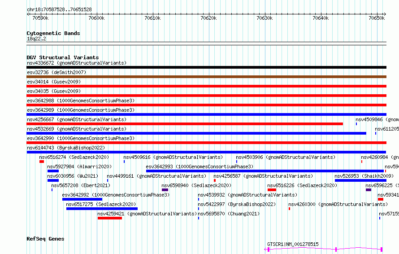Select nsv4260984 variant label

tap(380, 157)
